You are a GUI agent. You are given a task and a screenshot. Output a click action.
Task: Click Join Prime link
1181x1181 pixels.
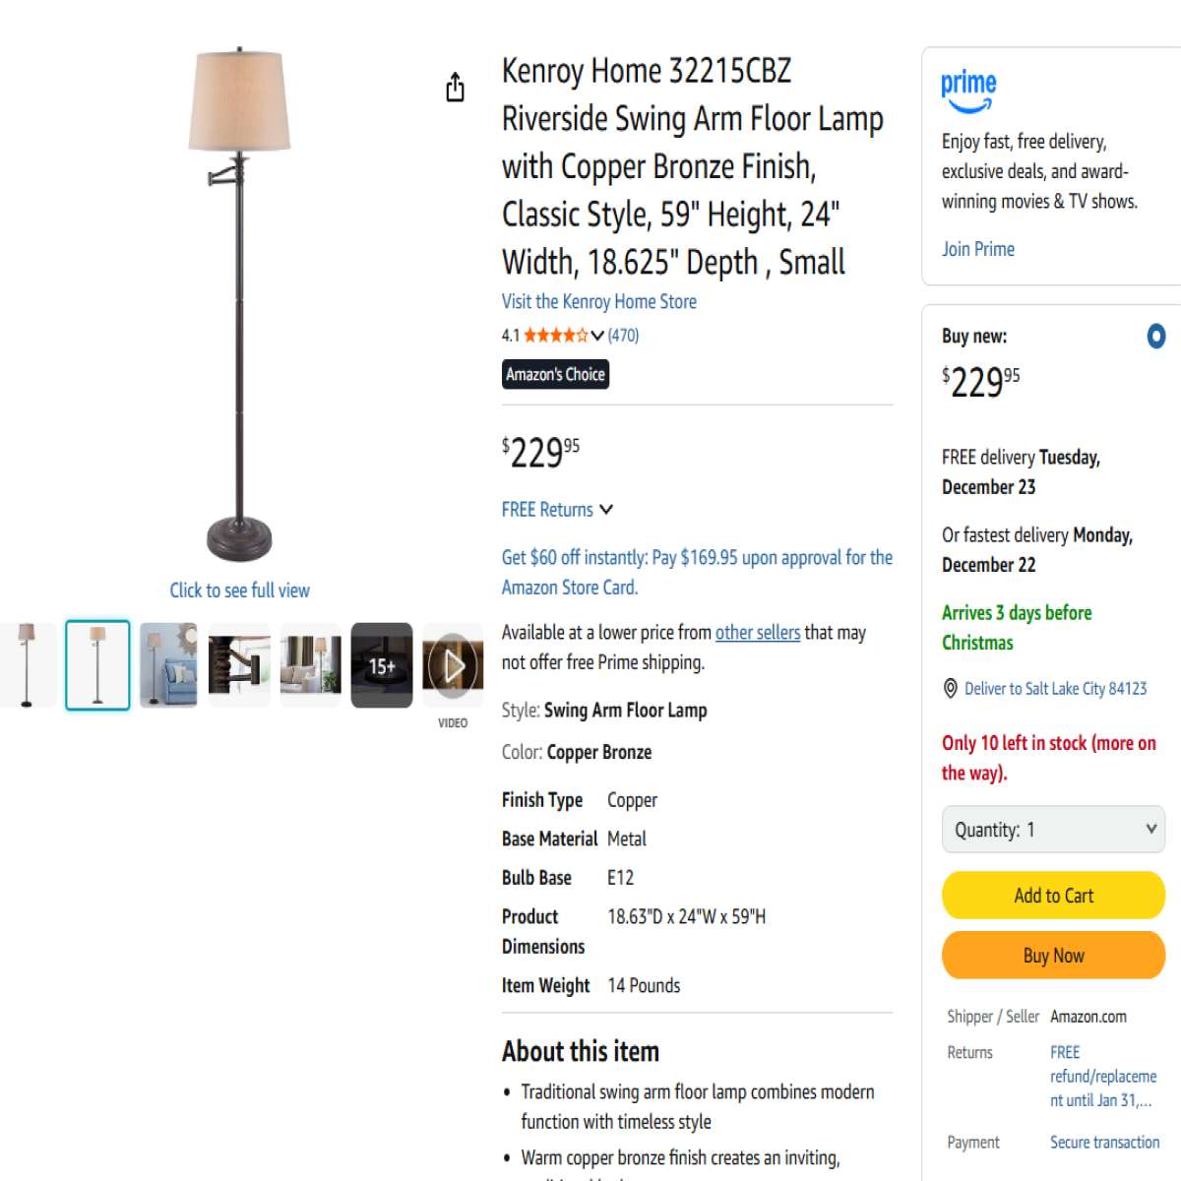coord(978,249)
